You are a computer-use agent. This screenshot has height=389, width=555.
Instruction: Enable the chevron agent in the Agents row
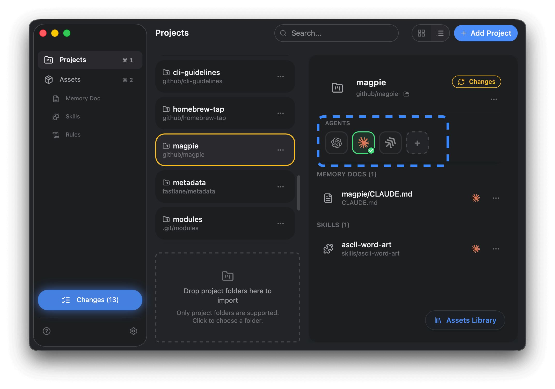point(390,143)
